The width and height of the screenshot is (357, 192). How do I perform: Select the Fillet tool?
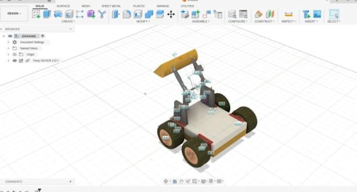127,14
